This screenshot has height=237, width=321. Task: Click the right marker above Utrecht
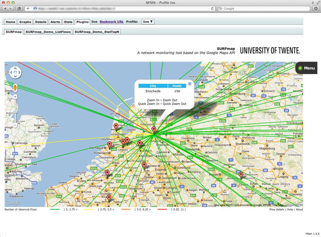point(127,141)
